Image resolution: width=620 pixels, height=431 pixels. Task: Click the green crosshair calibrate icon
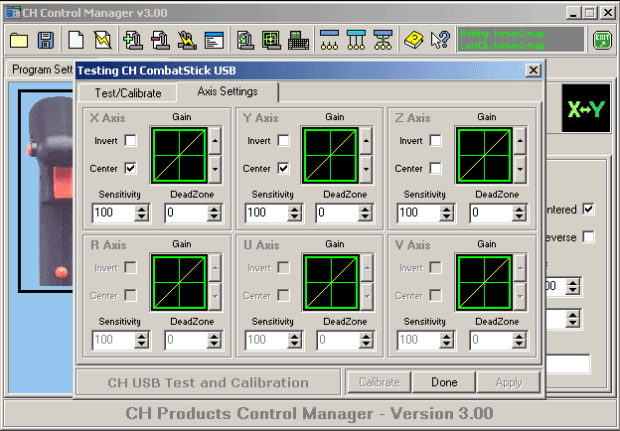click(271, 40)
